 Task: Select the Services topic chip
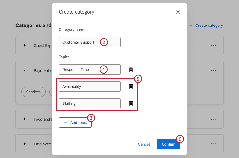pyautogui.click(x=33, y=92)
